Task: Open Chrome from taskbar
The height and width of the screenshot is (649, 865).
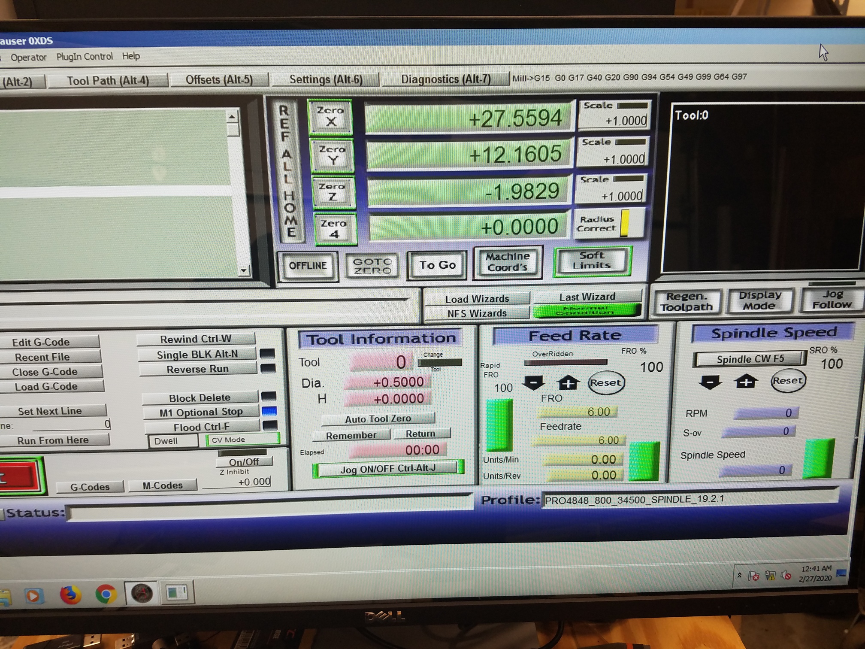Action: pyautogui.click(x=106, y=594)
